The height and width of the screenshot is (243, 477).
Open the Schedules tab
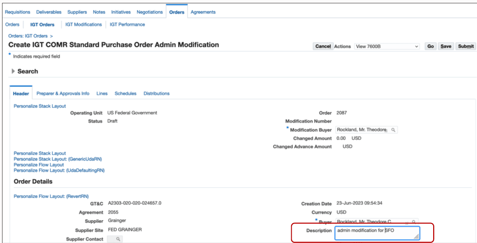click(125, 93)
